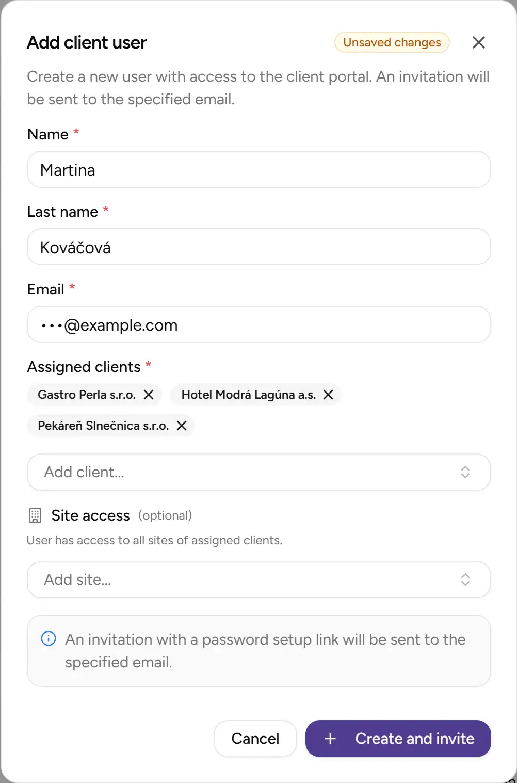Screen dimensions: 517x783
Task: Click the Site access building icon
Action: pyautogui.click(x=34, y=515)
